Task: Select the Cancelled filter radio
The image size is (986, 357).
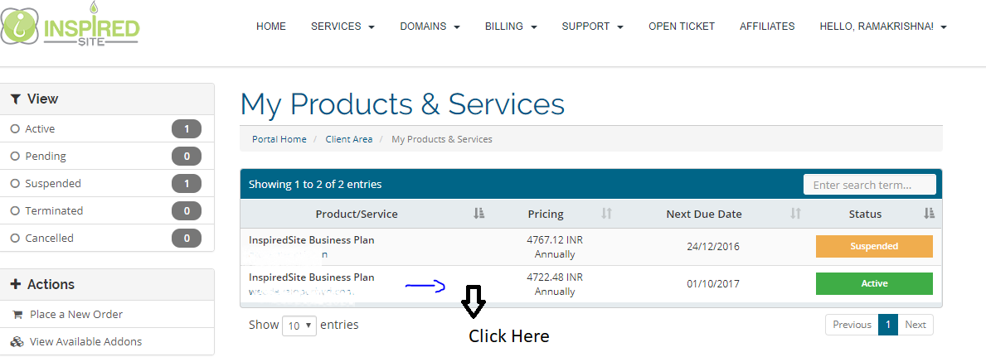Action: pos(15,239)
